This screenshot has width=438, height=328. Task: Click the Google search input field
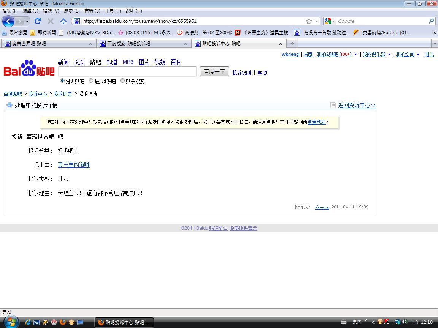[x=382, y=21]
